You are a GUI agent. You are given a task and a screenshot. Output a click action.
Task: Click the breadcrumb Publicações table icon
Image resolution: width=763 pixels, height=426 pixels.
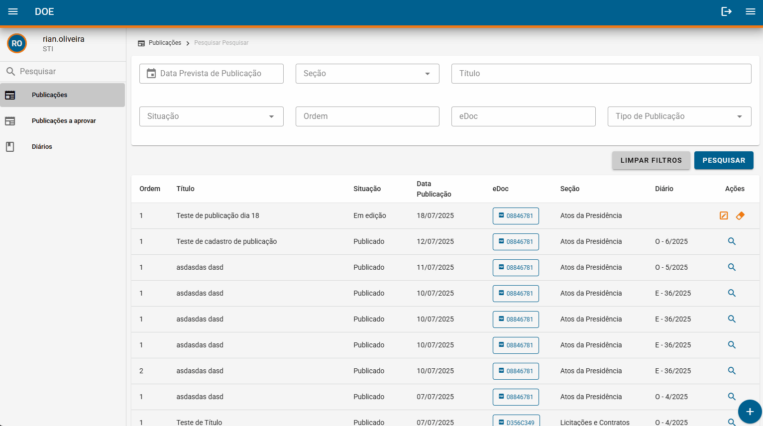[141, 43]
